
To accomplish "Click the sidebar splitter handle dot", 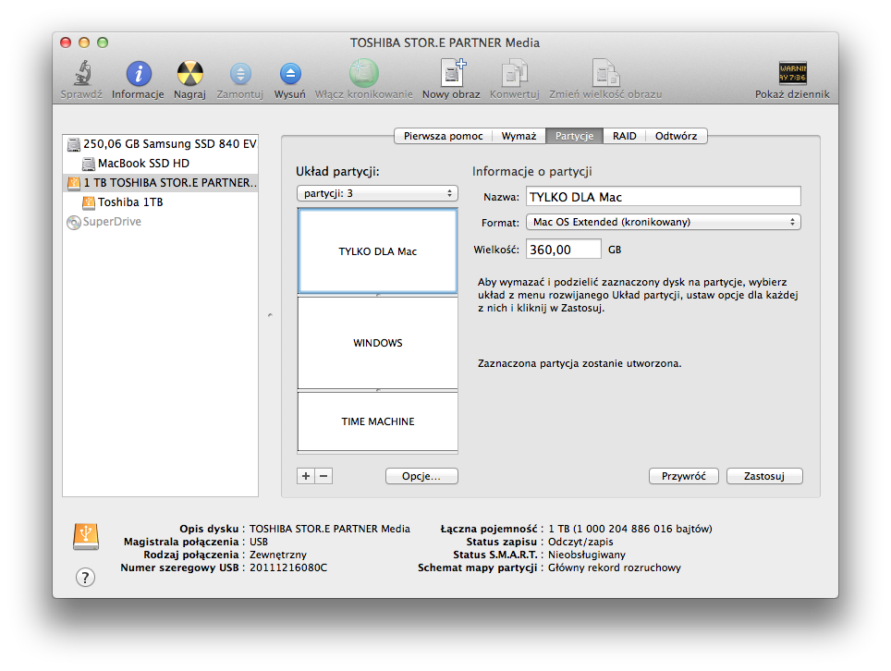I will [270, 315].
